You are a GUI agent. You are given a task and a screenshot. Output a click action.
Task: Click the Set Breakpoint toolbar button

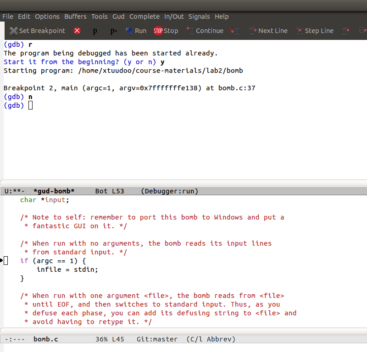click(x=37, y=31)
